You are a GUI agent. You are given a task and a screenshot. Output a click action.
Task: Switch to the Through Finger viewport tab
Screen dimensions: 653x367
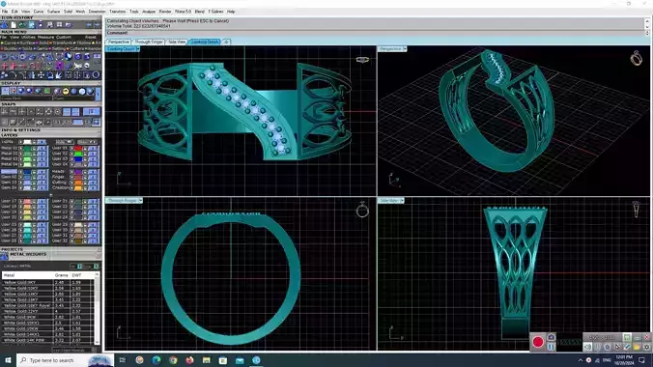pyautogui.click(x=149, y=42)
